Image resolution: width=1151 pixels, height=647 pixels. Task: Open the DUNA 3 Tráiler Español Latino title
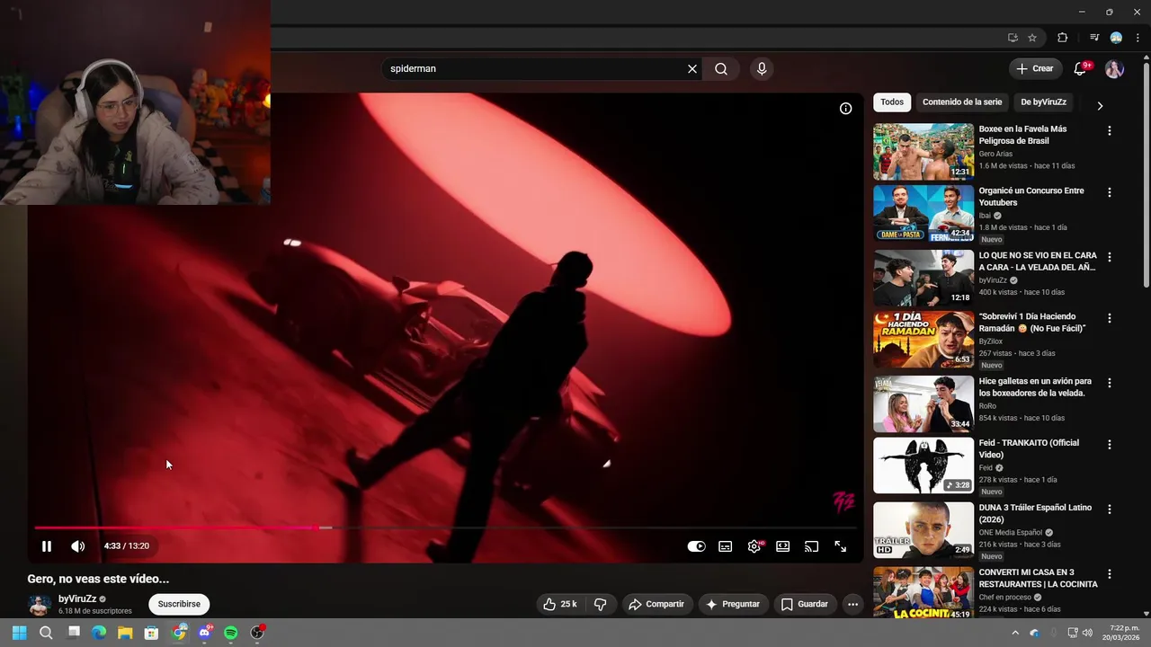tap(1035, 513)
